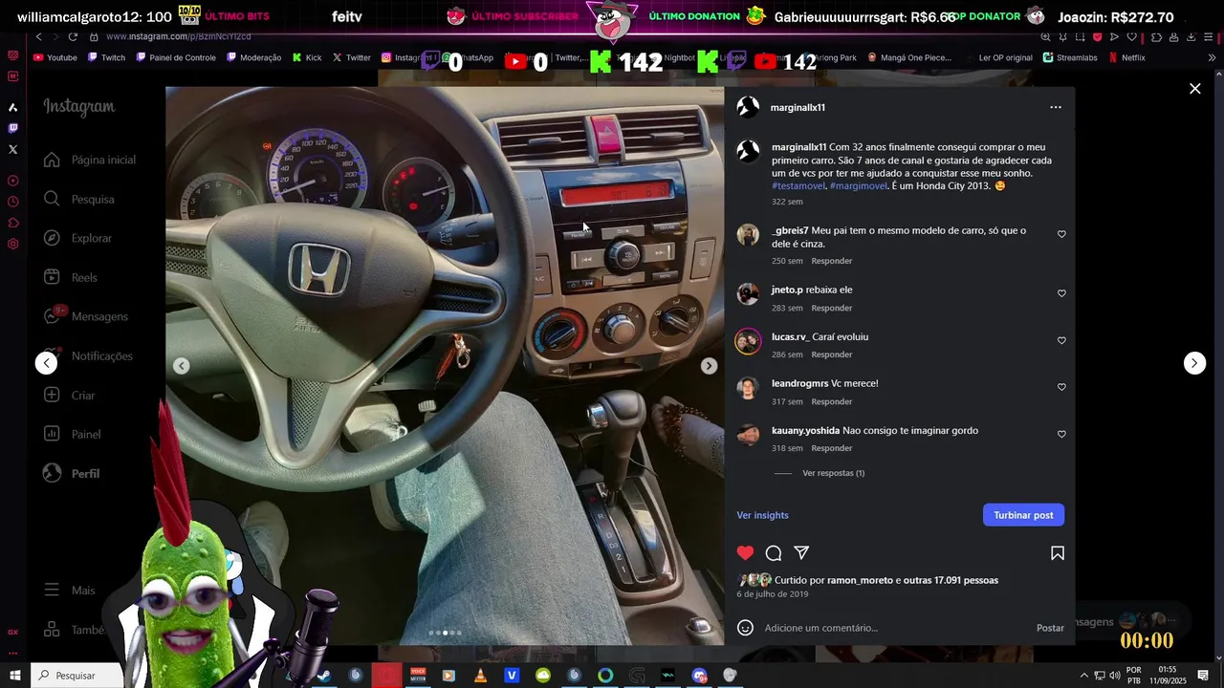Expand 'Ver respostas (1)' replies
This screenshot has height=688, width=1224.
[x=833, y=473]
